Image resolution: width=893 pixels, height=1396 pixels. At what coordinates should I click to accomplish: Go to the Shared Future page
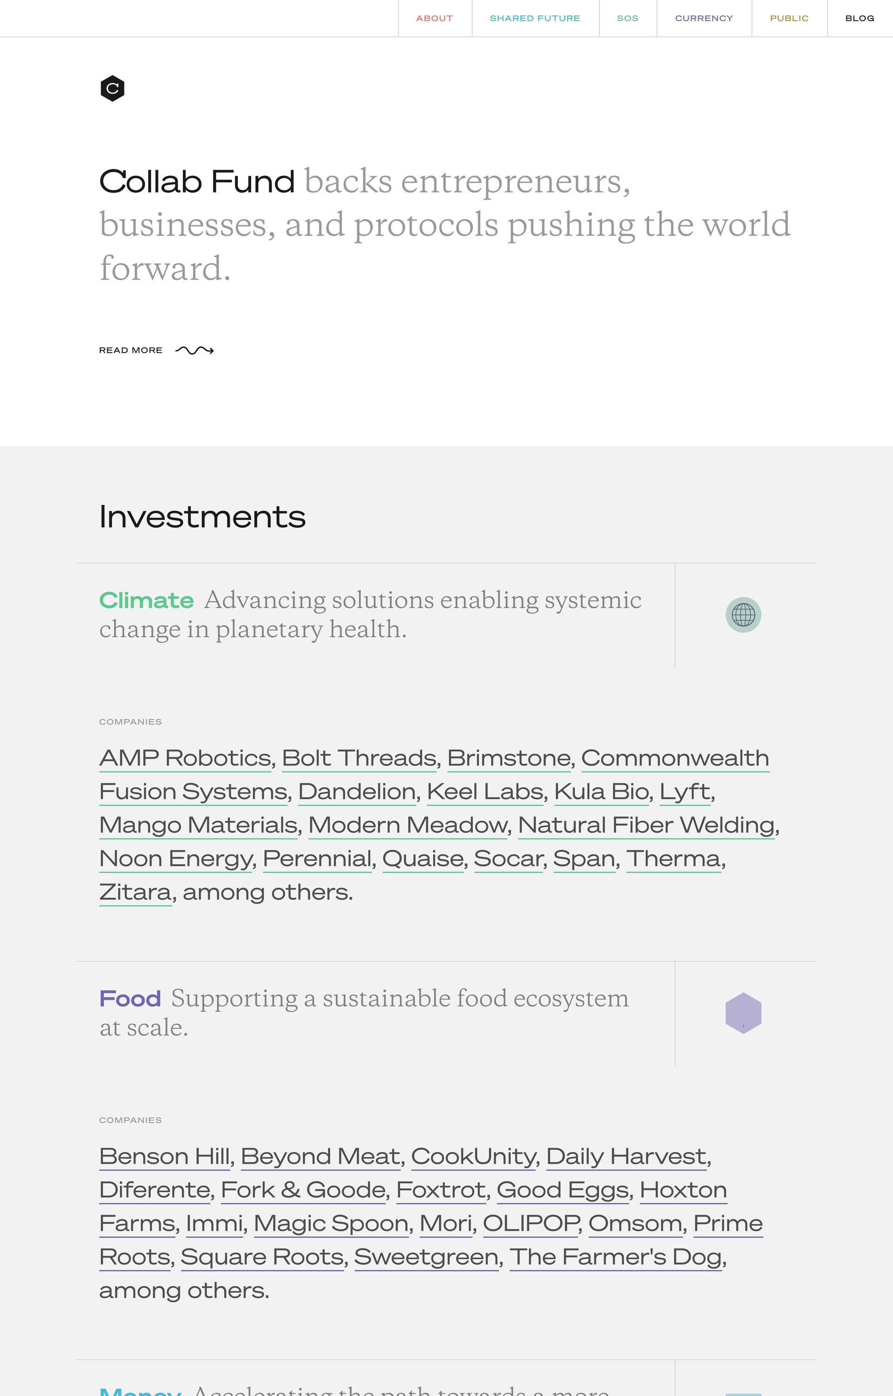tap(535, 19)
